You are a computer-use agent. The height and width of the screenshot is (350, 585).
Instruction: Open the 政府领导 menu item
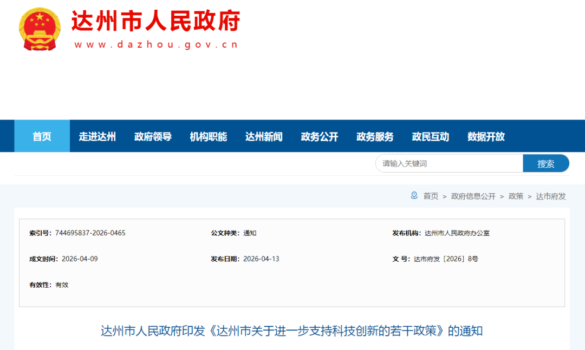tap(153, 136)
